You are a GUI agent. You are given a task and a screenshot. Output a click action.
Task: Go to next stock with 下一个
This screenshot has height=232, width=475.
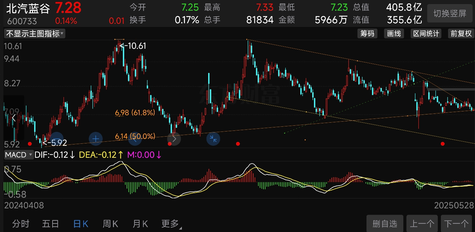pyautogui.click(x=456, y=223)
